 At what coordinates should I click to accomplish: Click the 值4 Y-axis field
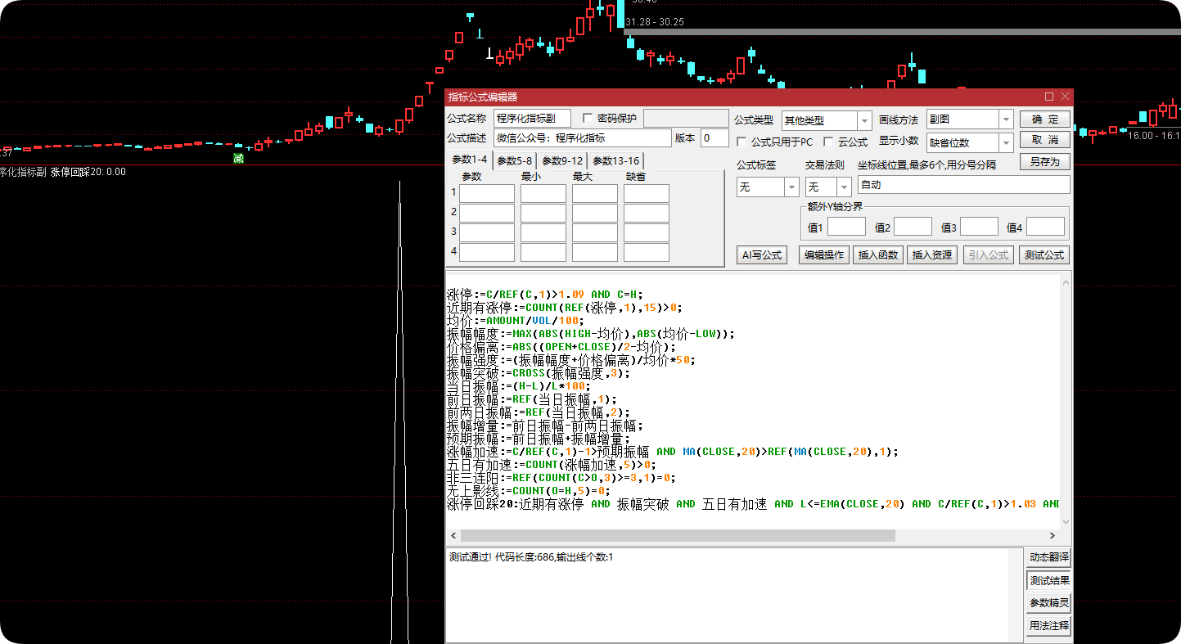1045,227
